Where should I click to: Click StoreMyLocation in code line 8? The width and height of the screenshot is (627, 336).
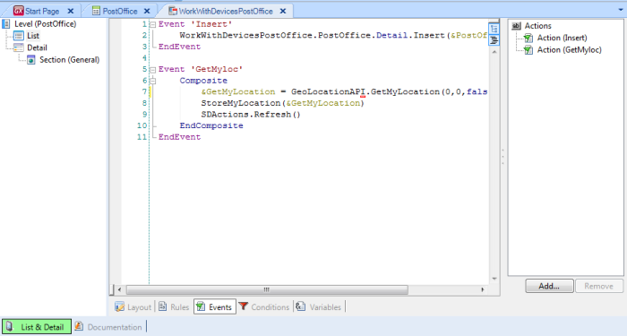tap(241, 103)
